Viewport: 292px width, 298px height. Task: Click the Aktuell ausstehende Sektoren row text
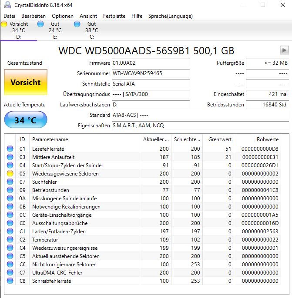[x=66, y=256]
